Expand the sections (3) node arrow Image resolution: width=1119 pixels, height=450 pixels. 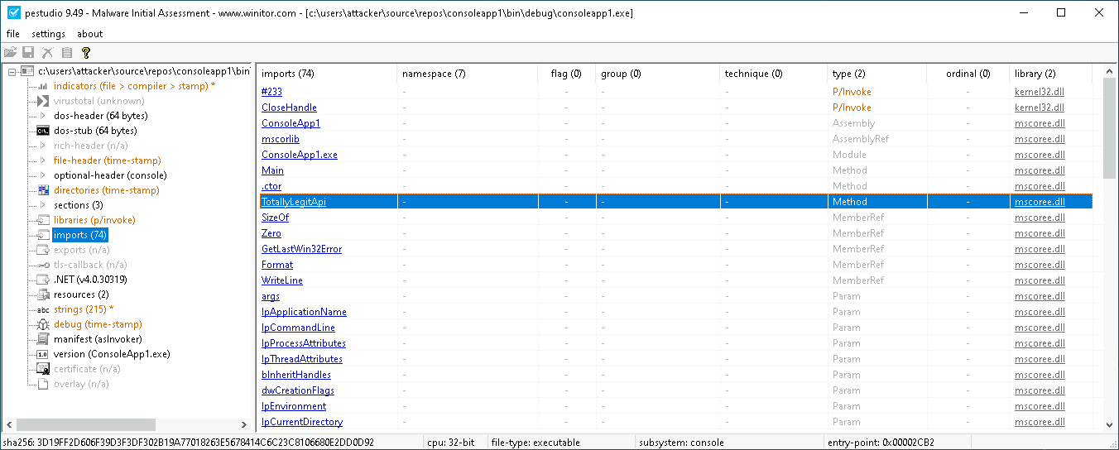click(x=43, y=205)
